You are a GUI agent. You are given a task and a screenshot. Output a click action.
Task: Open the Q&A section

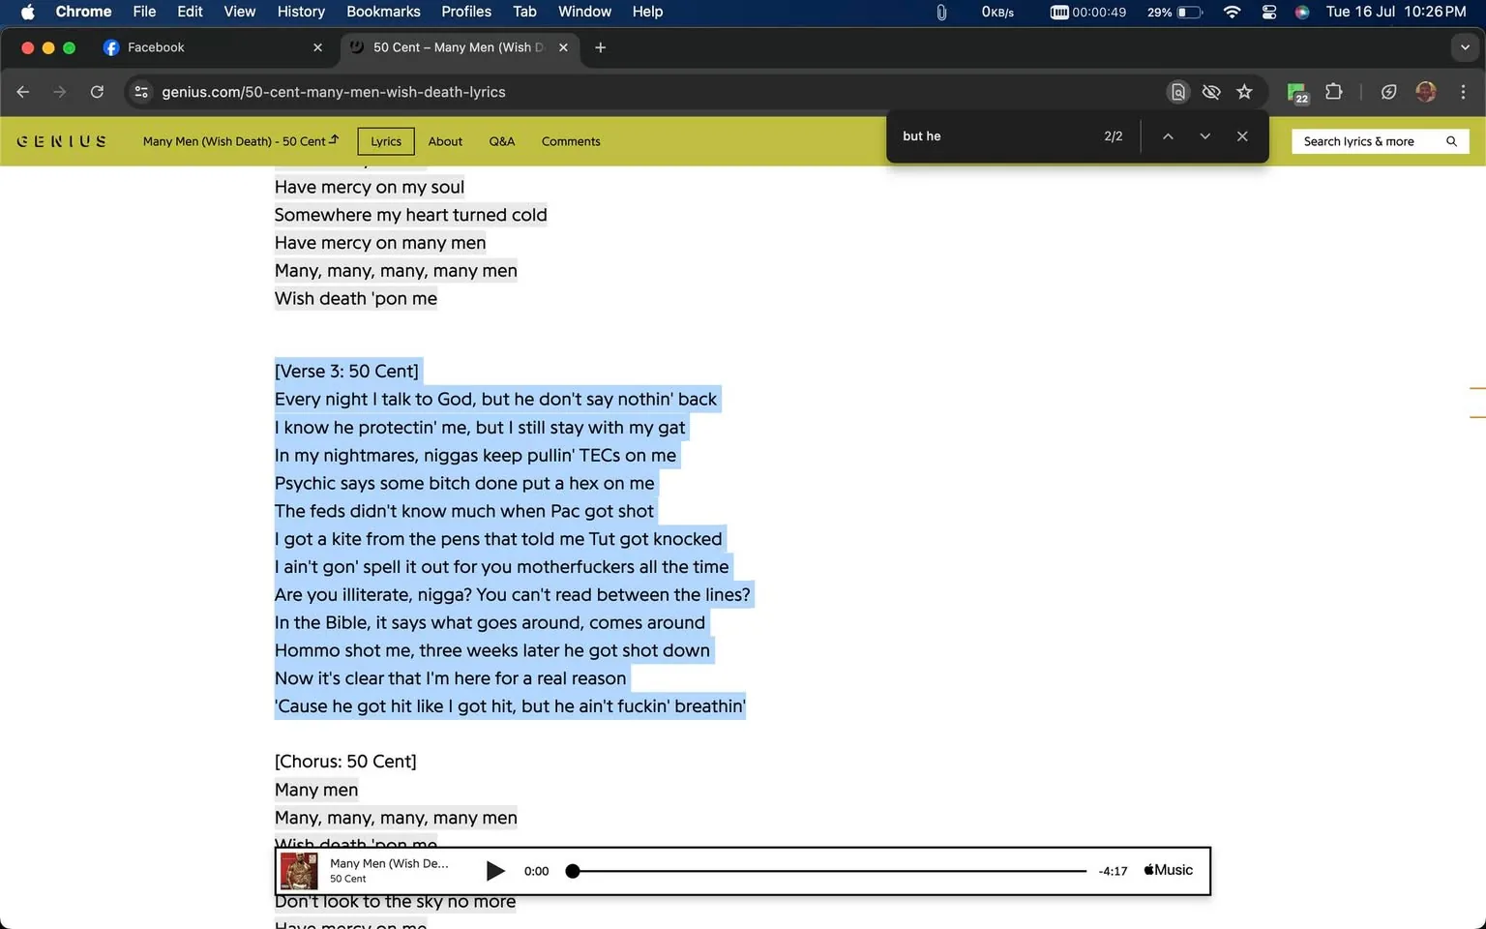[x=501, y=141]
